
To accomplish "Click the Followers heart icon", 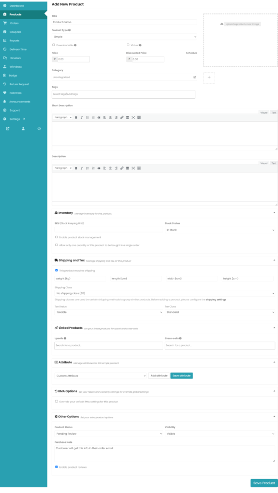I will pos(5,93).
